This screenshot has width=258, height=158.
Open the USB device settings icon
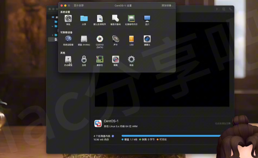coord(131,39)
